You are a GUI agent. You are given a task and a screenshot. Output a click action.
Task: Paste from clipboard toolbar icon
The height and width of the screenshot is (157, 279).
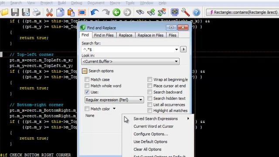coord(71,12)
